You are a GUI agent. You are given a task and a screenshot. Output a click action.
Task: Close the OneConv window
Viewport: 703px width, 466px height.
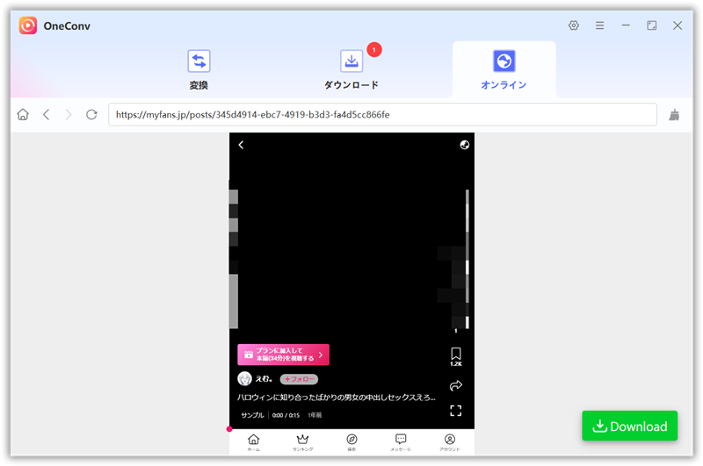(x=678, y=25)
